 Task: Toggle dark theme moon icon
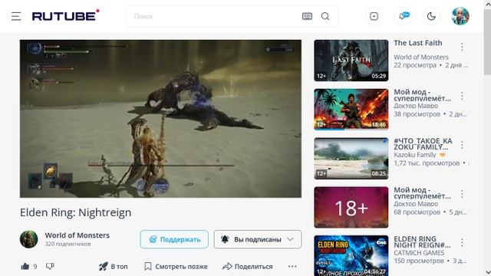click(x=431, y=16)
